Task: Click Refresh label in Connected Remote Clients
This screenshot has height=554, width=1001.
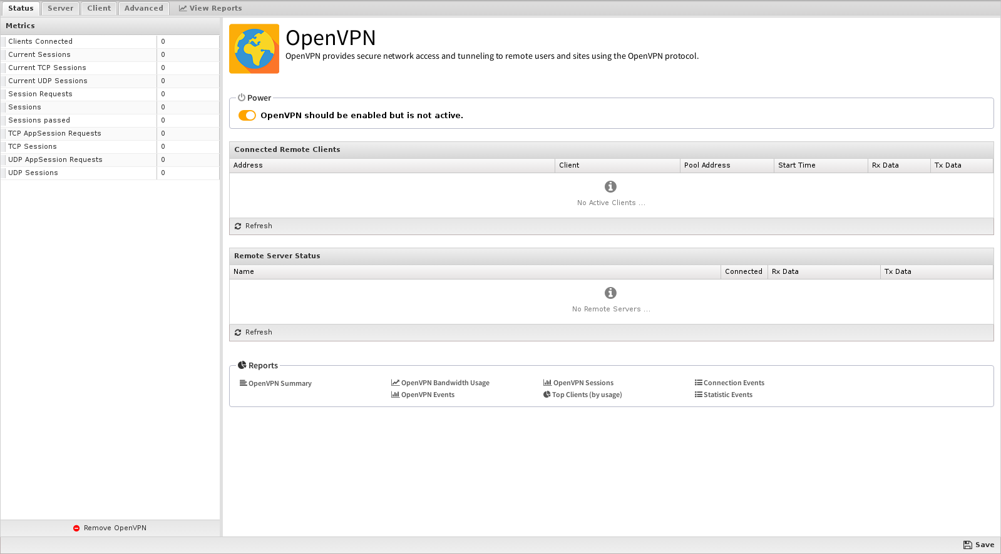Action: [259, 226]
